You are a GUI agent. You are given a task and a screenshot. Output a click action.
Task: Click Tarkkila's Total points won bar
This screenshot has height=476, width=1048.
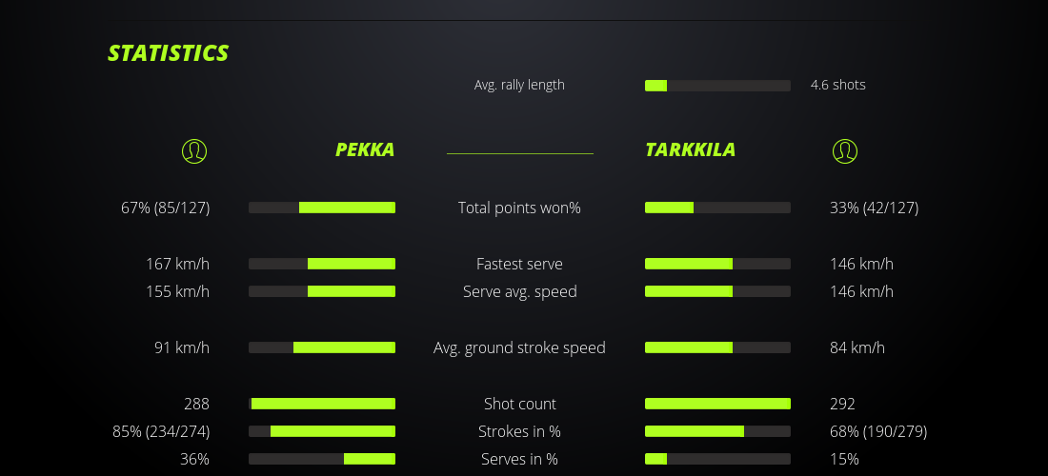[x=717, y=208]
